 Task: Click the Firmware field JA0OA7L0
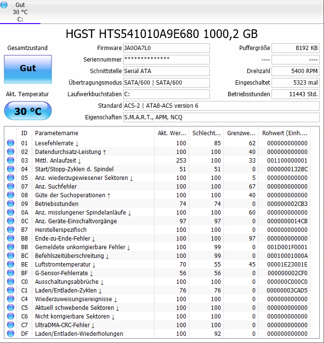point(167,48)
